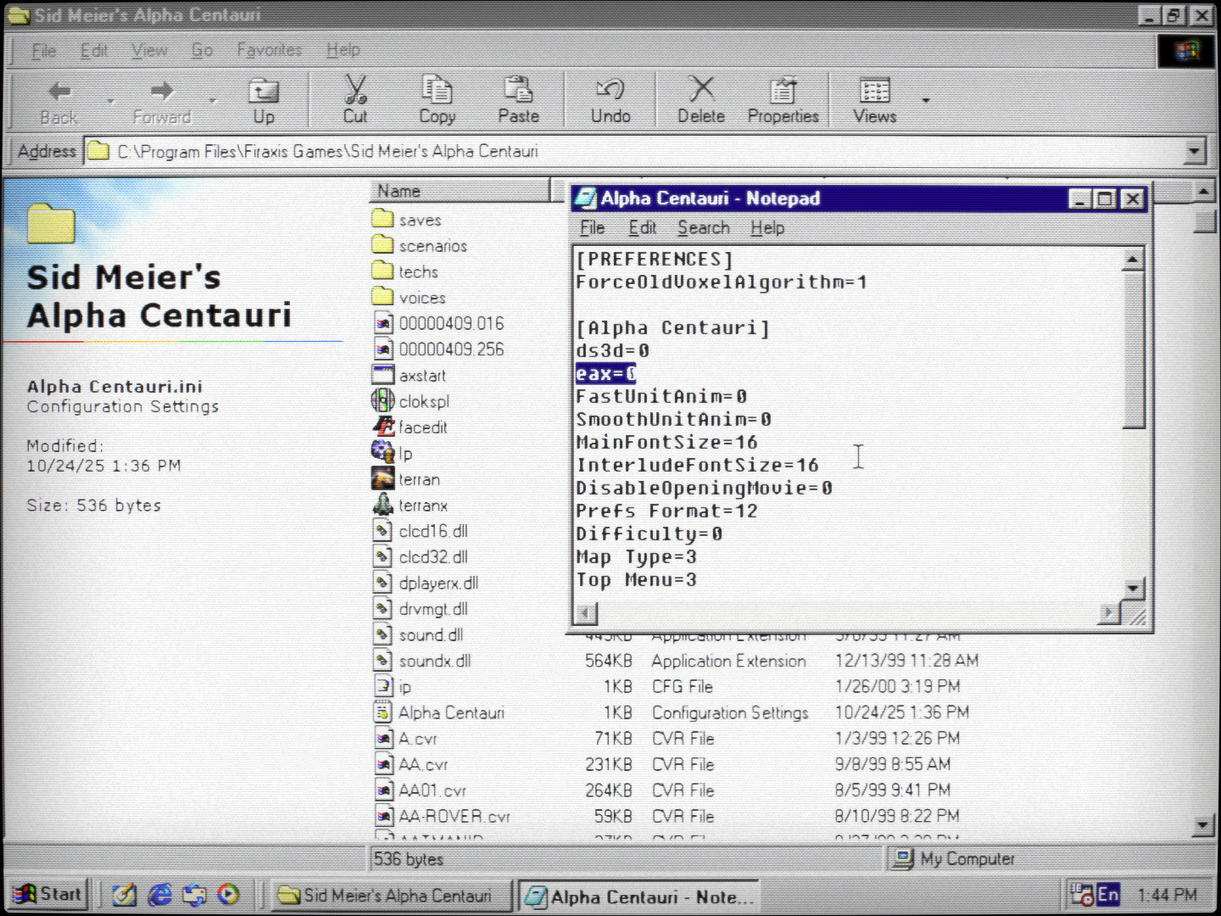Screen dimensions: 1221x916
Task: Open Notepad's Search menu
Action: (703, 228)
